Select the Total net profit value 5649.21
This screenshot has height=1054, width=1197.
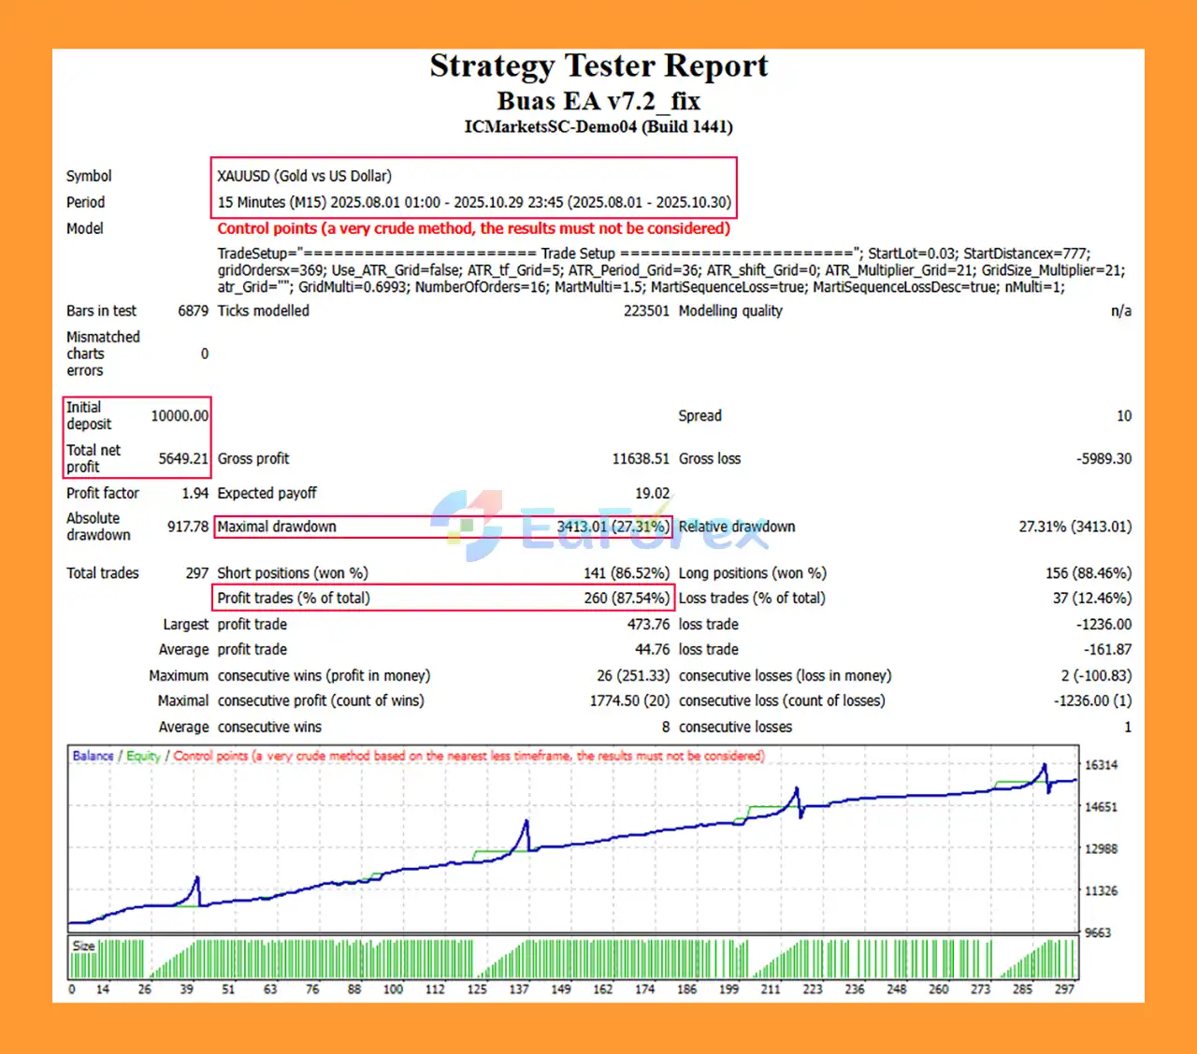pyautogui.click(x=182, y=458)
